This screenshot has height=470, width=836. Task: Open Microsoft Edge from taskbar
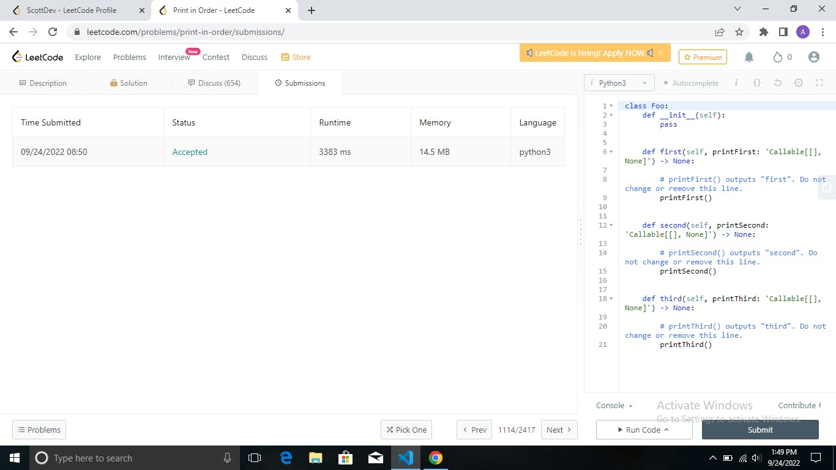pyautogui.click(x=286, y=458)
